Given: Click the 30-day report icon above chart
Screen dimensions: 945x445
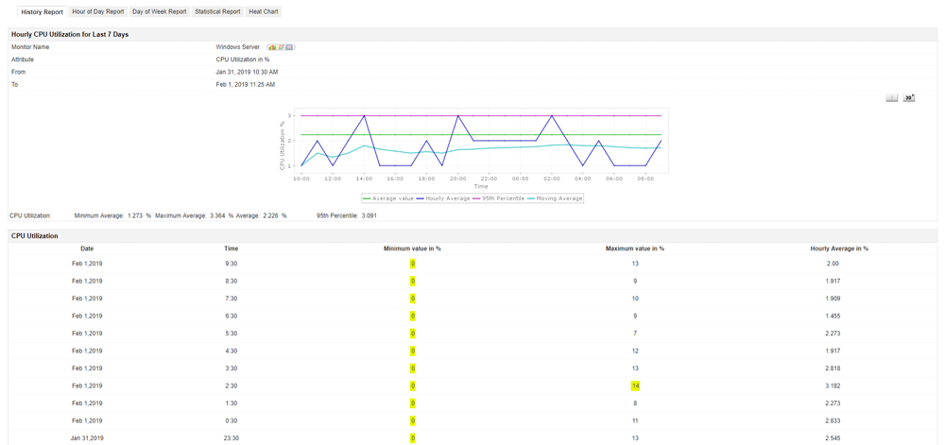Looking at the screenshot, I should pyautogui.click(x=909, y=98).
